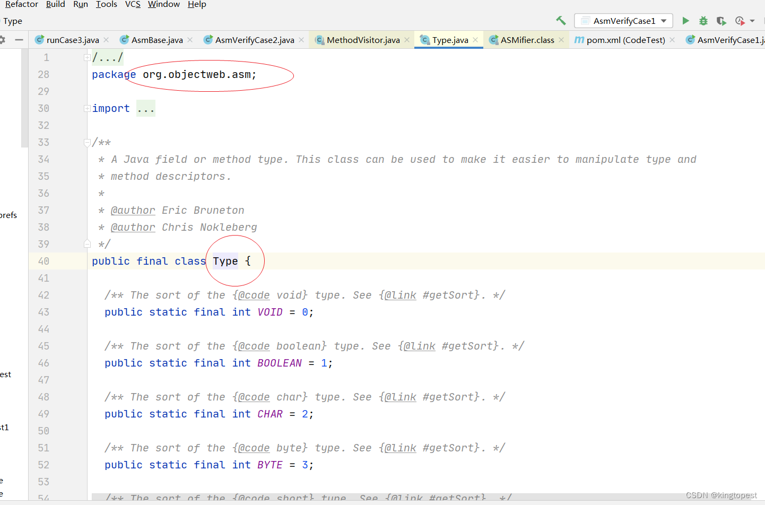Screen dimensions: 765x505
Task: Open the Tools menu
Action: point(106,4)
